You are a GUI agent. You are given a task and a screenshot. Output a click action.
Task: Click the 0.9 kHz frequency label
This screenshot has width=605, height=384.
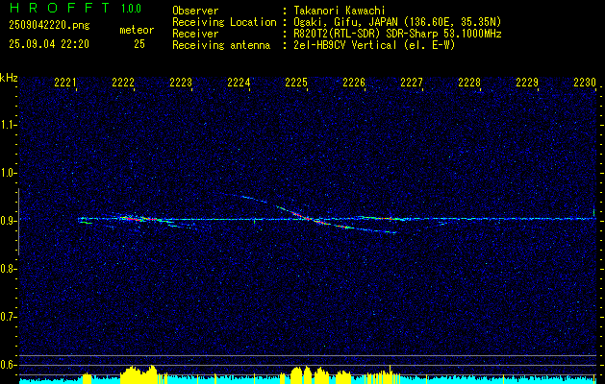[8, 221]
